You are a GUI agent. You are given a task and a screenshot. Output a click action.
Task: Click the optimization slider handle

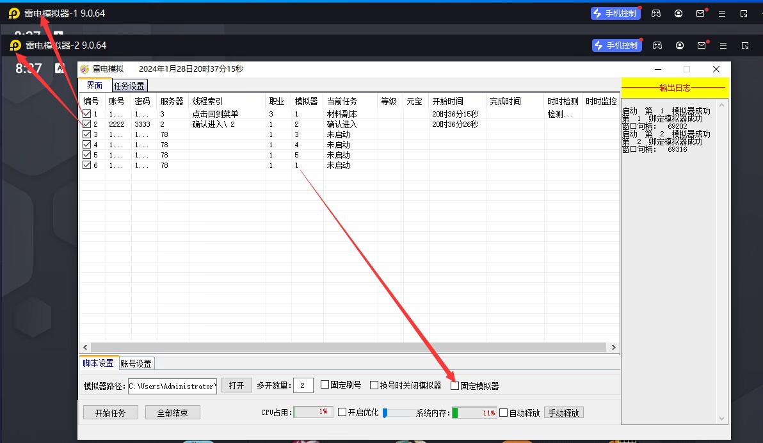click(x=385, y=413)
